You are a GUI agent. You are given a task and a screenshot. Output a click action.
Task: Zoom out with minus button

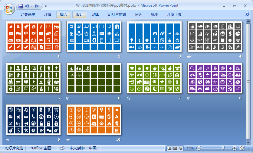click(199, 148)
